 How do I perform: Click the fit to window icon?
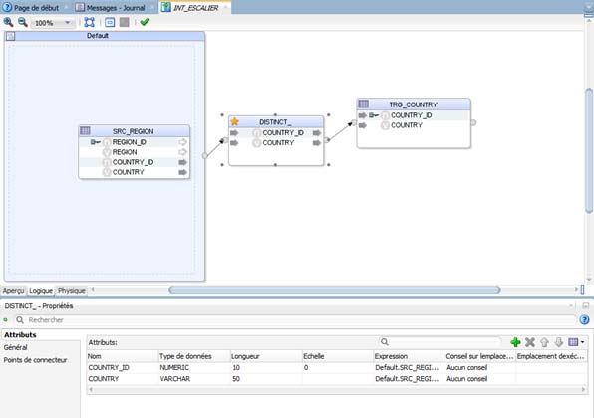pyautogui.click(x=90, y=22)
